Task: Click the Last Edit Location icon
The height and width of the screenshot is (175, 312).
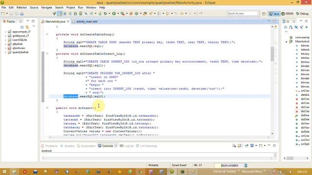Action: click(176, 14)
